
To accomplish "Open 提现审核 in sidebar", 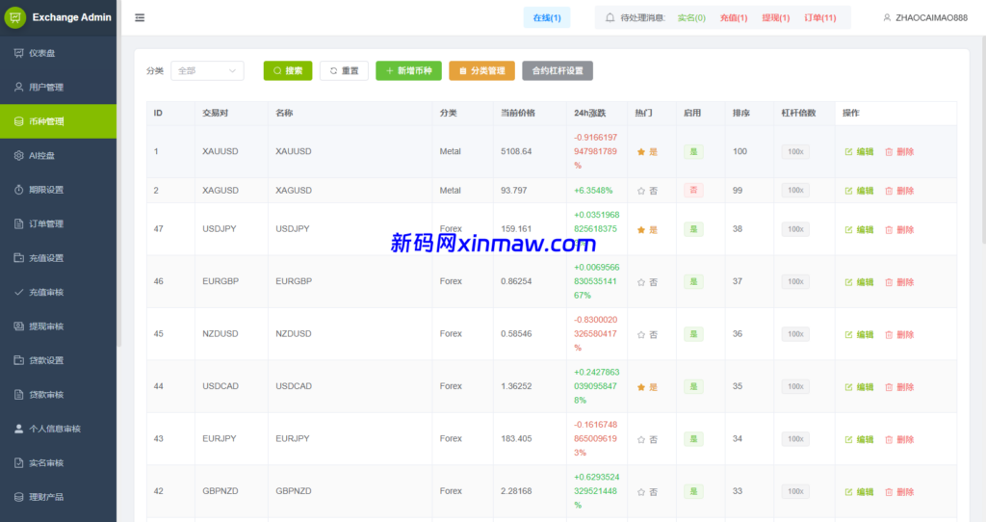I will click(x=58, y=326).
